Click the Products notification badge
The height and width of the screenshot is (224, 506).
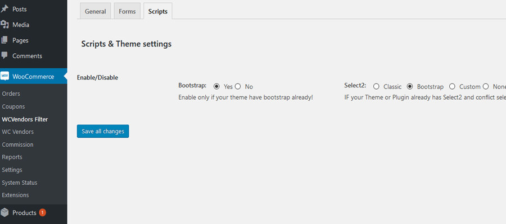point(43,213)
